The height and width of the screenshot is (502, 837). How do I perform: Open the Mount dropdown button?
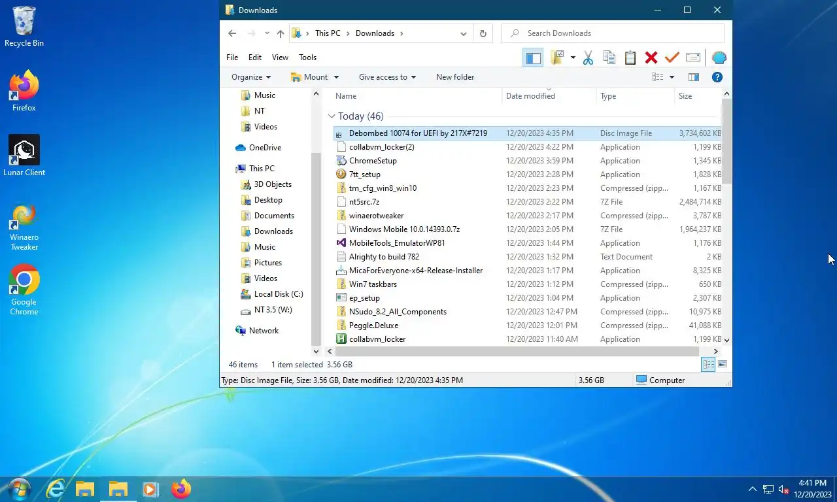(315, 77)
